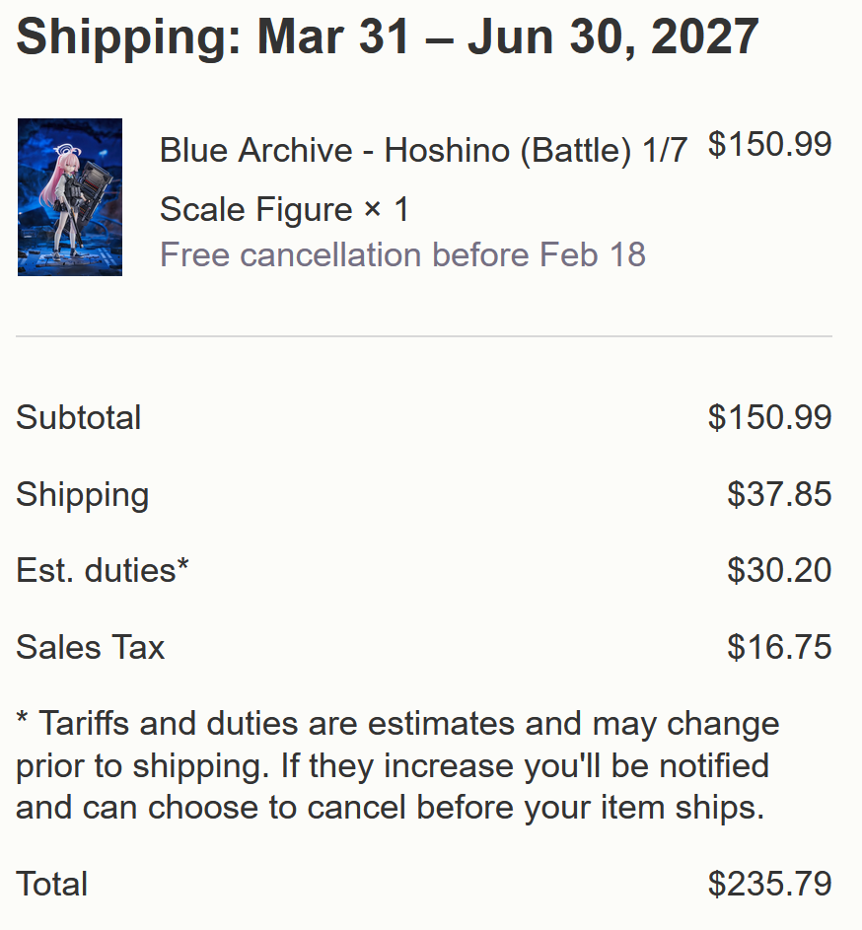This screenshot has width=862, height=930.
Task: Click the Shipping row label
Action: click(83, 494)
